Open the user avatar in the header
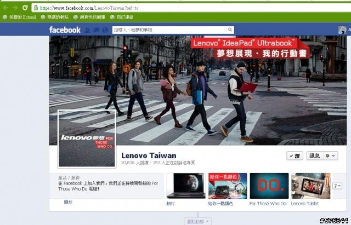 click(342, 30)
